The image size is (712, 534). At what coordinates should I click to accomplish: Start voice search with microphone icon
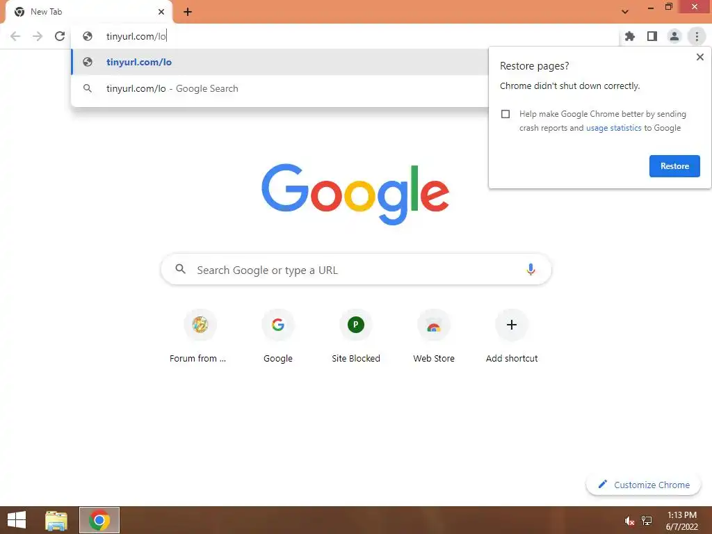(x=531, y=270)
